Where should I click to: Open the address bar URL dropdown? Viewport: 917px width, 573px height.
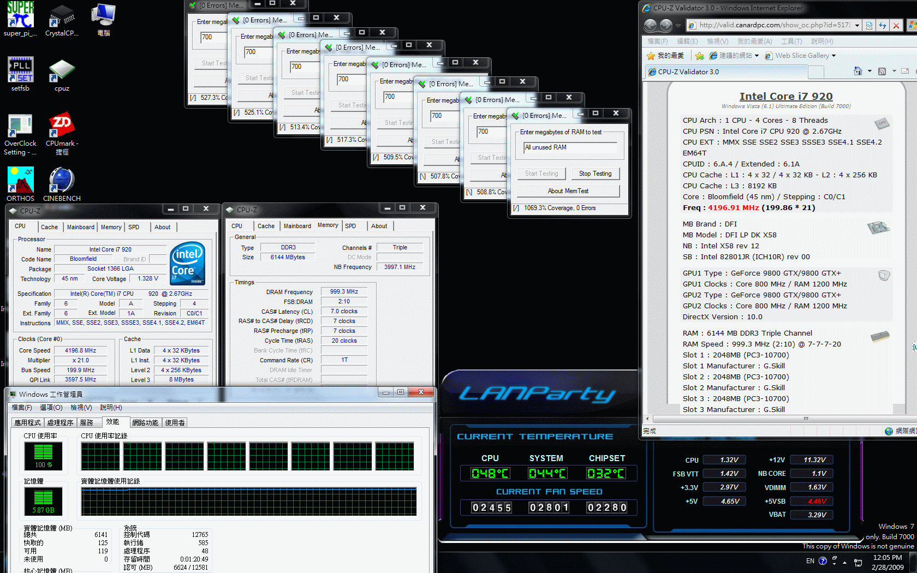click(x=857, y=25)
